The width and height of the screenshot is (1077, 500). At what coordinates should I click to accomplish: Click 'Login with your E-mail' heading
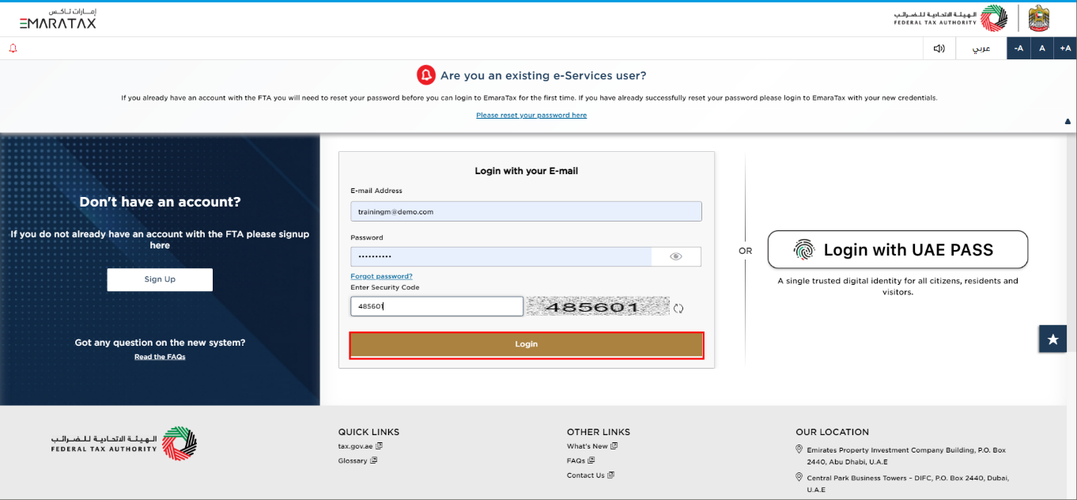(527, 171)
